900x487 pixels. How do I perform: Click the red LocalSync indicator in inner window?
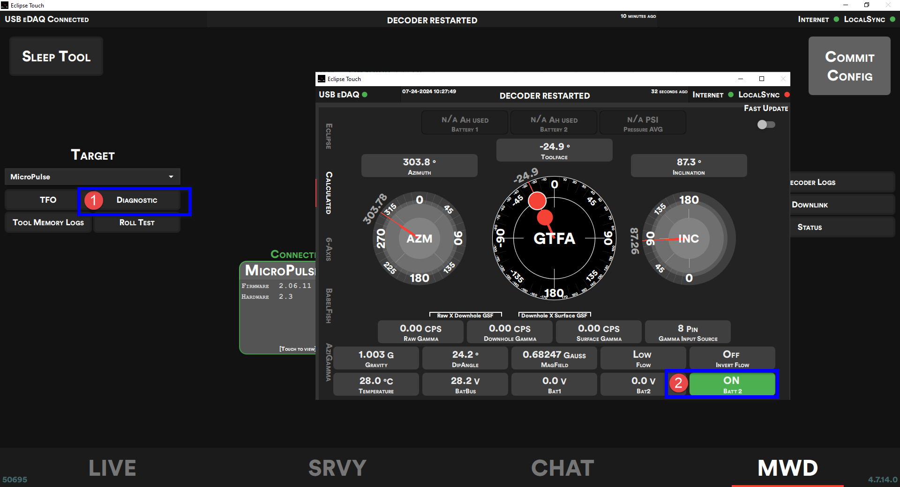787,95
